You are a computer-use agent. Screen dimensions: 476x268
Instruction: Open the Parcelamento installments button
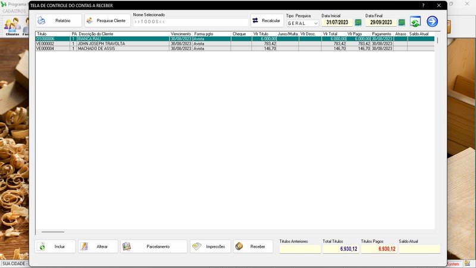coord(154,247)
